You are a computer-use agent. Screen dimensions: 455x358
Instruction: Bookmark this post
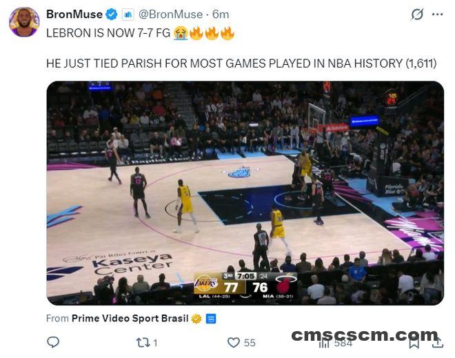click(x=414, y=343)
